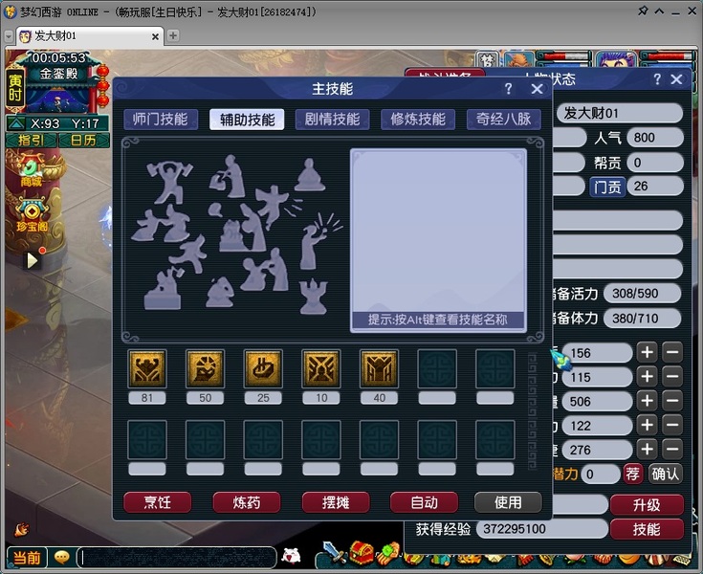The width and height of the screenshot is (703, 574).
Task: Open the 珍宝阁 treasure pavilion icon
Action: tap(32, 215)
